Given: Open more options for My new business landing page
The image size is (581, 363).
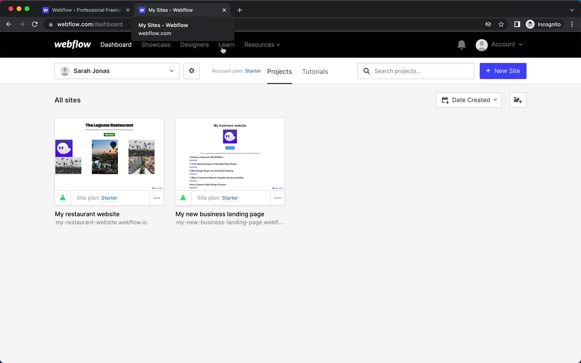Looking at the screenshot, I should (277, 198).
